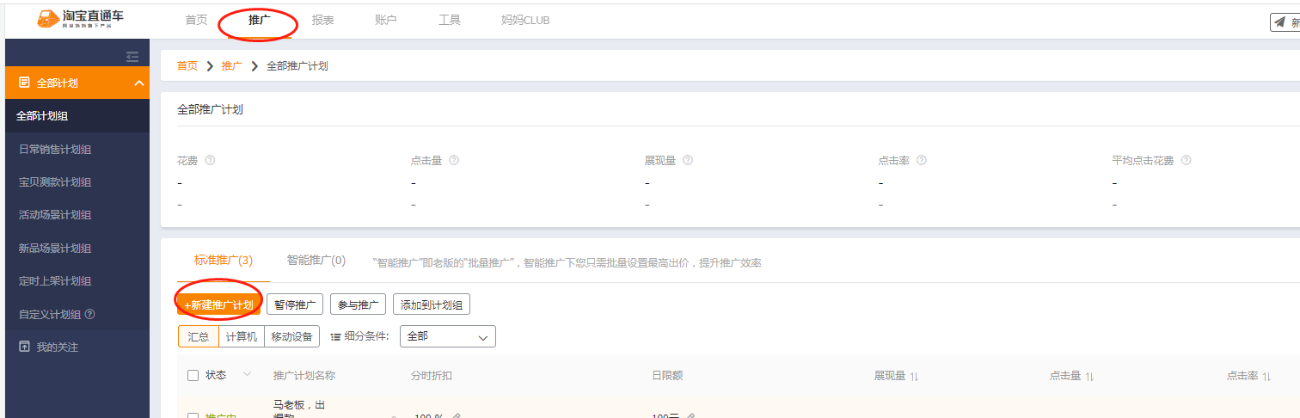Open 我的关注 in the sidebar
This screenshot has width=1300, height=418.
[77, 347]
